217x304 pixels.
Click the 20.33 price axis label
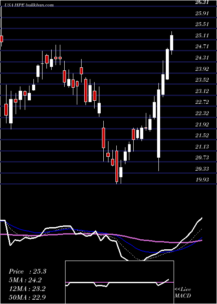point(203,169)
